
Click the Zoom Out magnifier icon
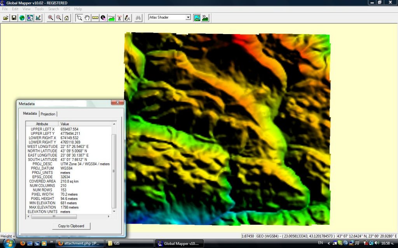coord(59,18)
